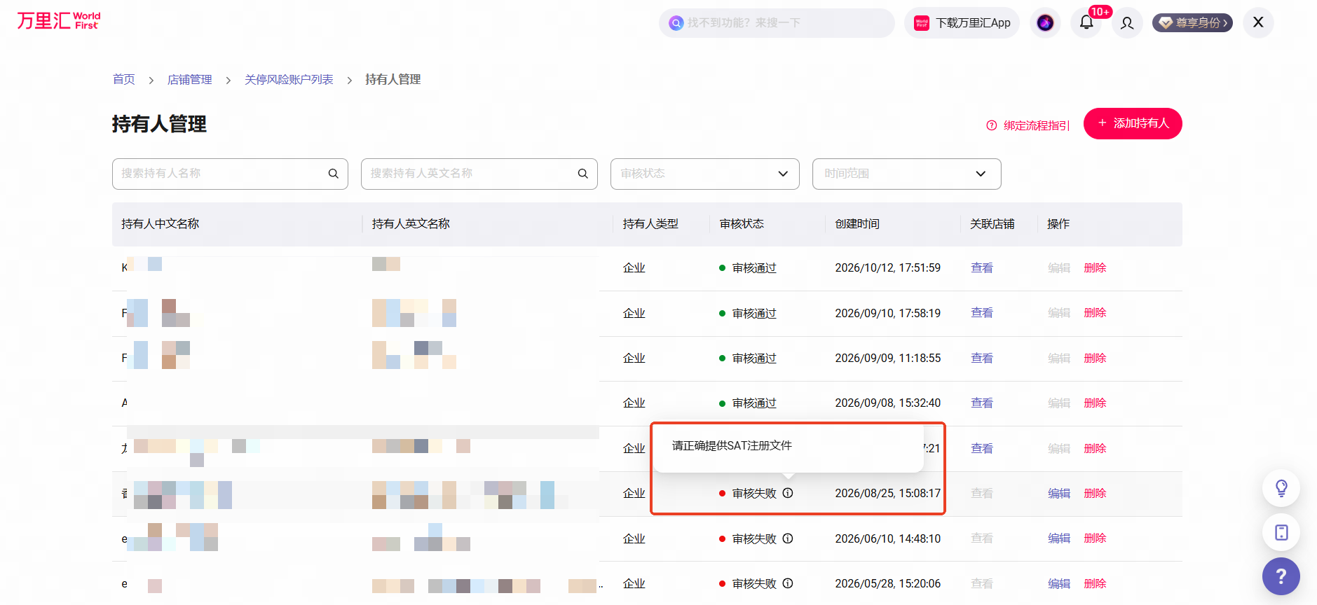Screen dimensions: 1317x605
Task: Click 查看 for the 2026/09/08 row
Action: tap(982, 403)
